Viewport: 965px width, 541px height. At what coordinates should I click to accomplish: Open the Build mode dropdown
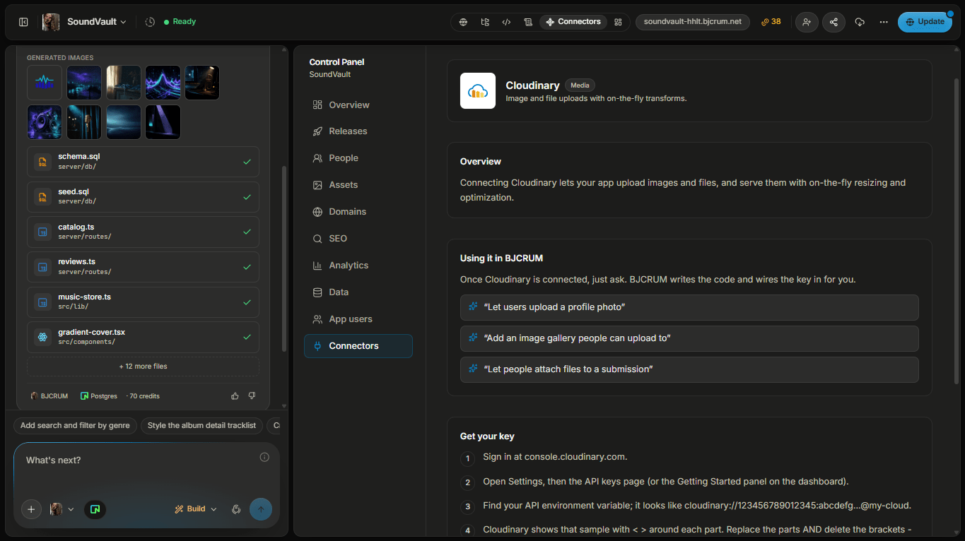pyautogui.click(x=196, y=509)
